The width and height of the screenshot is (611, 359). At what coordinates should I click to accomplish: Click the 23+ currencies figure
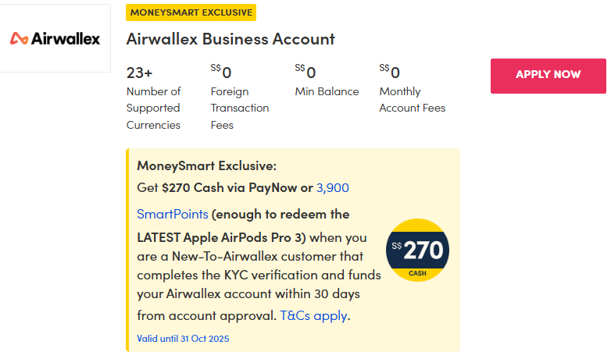point(139,73)
